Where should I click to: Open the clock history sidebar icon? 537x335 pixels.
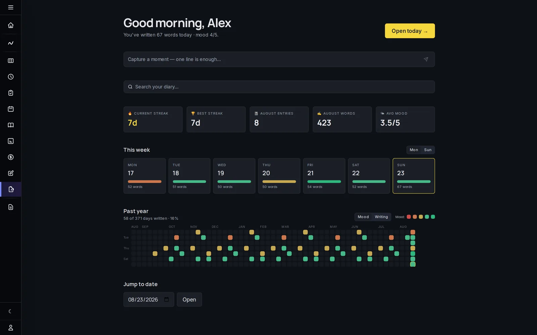click(x=11, y=77)
